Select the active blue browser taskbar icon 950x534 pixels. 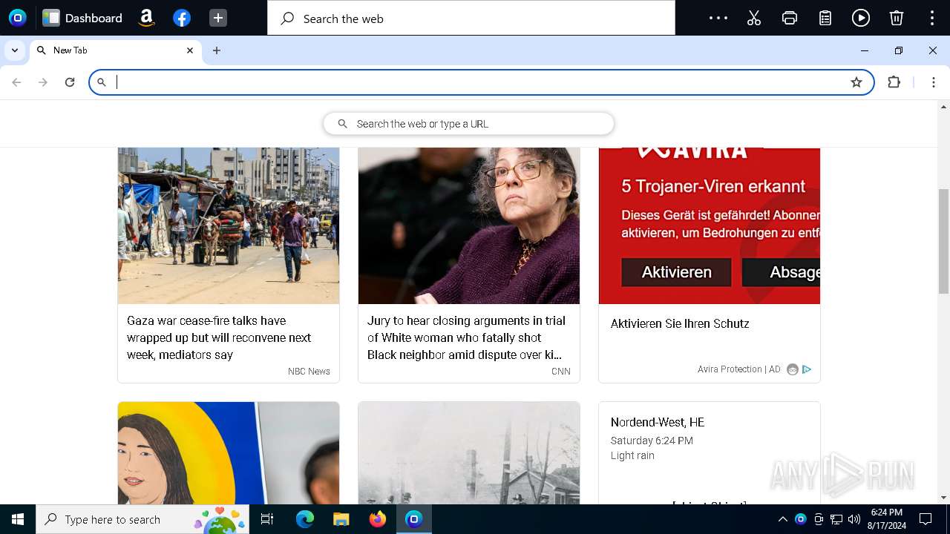414,519
